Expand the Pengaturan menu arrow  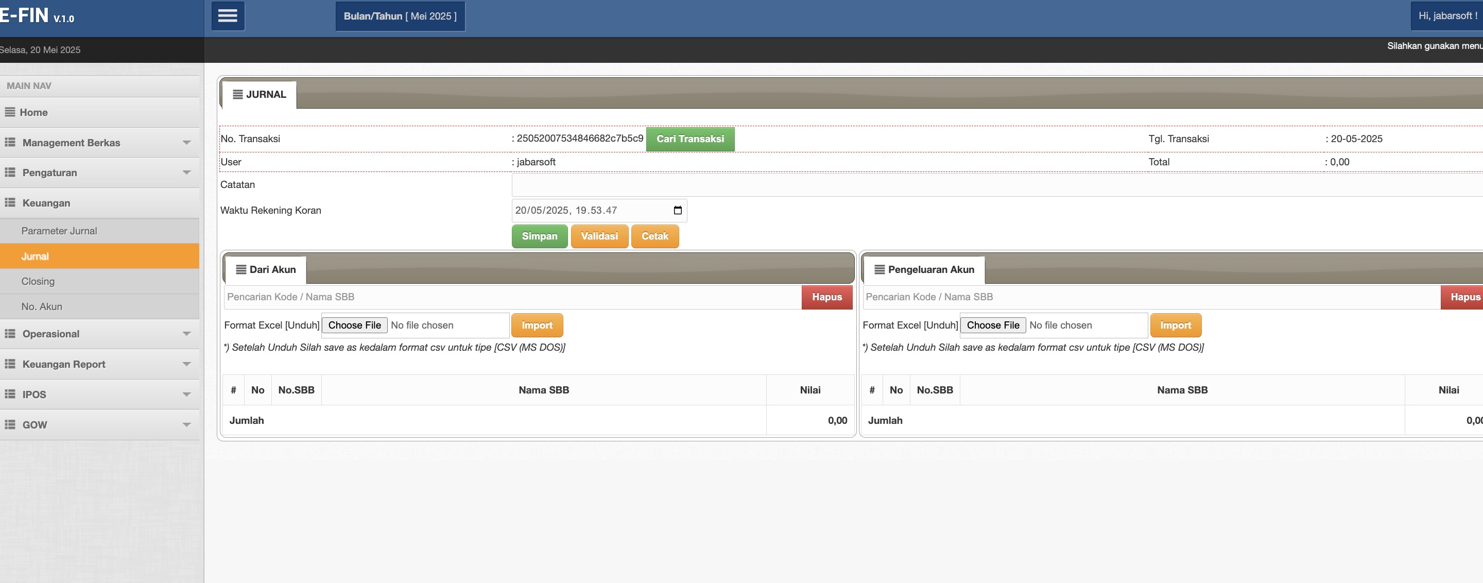pyautogui.click(x=186, y=173)
